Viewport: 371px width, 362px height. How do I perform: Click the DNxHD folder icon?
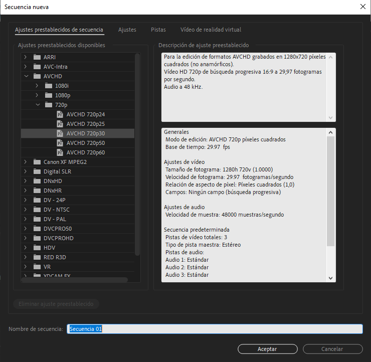coord(37,181)
